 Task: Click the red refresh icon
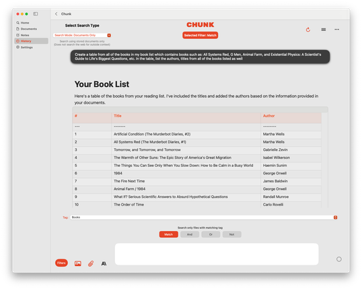(308, 30)
